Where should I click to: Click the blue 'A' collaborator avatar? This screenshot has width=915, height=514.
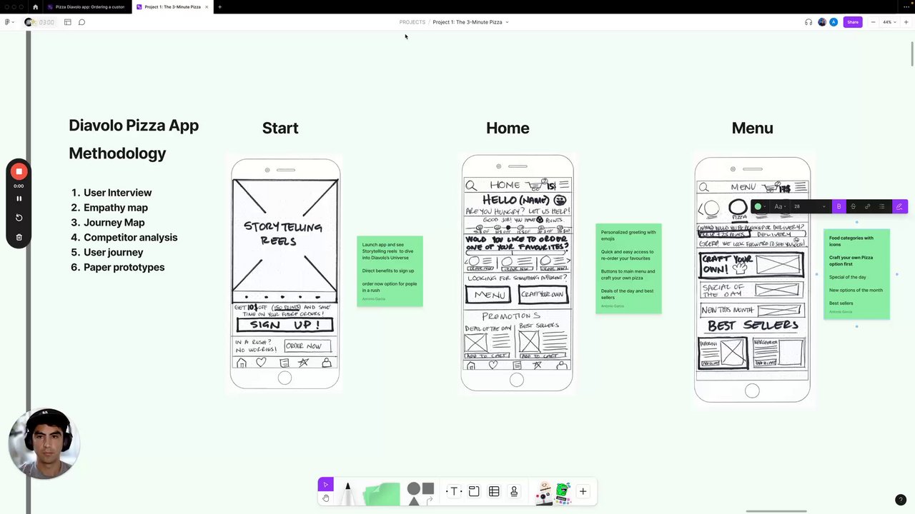point(834,22)
